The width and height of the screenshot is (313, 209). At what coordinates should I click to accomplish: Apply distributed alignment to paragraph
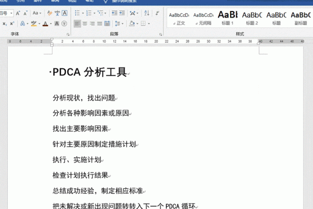click(107, 24)
